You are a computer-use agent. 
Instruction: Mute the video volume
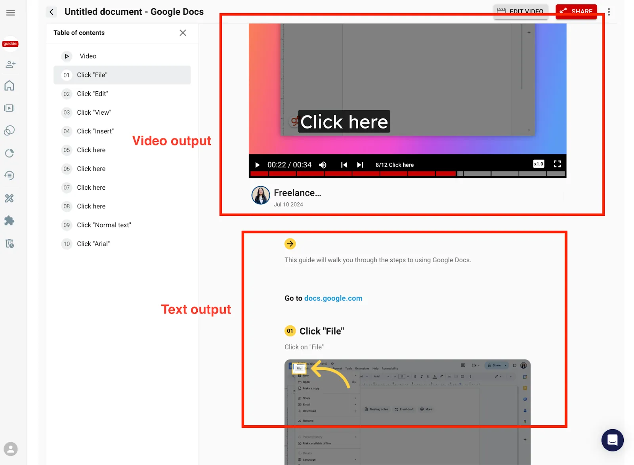click(323, 165)
